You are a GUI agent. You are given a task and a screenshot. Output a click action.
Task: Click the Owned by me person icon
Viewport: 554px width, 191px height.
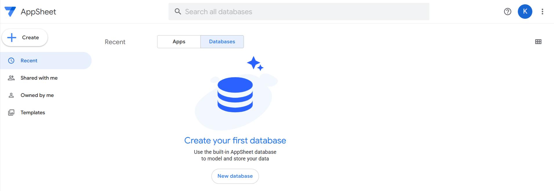(x=11, y=95)
